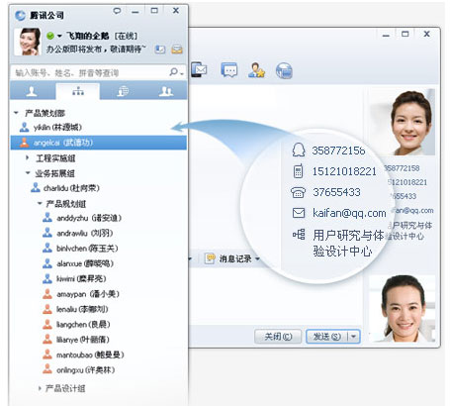The height and width of the screenshot is (406, 450).
Task: Switch to the organization structure tab
Action: (x=78, y=91)
